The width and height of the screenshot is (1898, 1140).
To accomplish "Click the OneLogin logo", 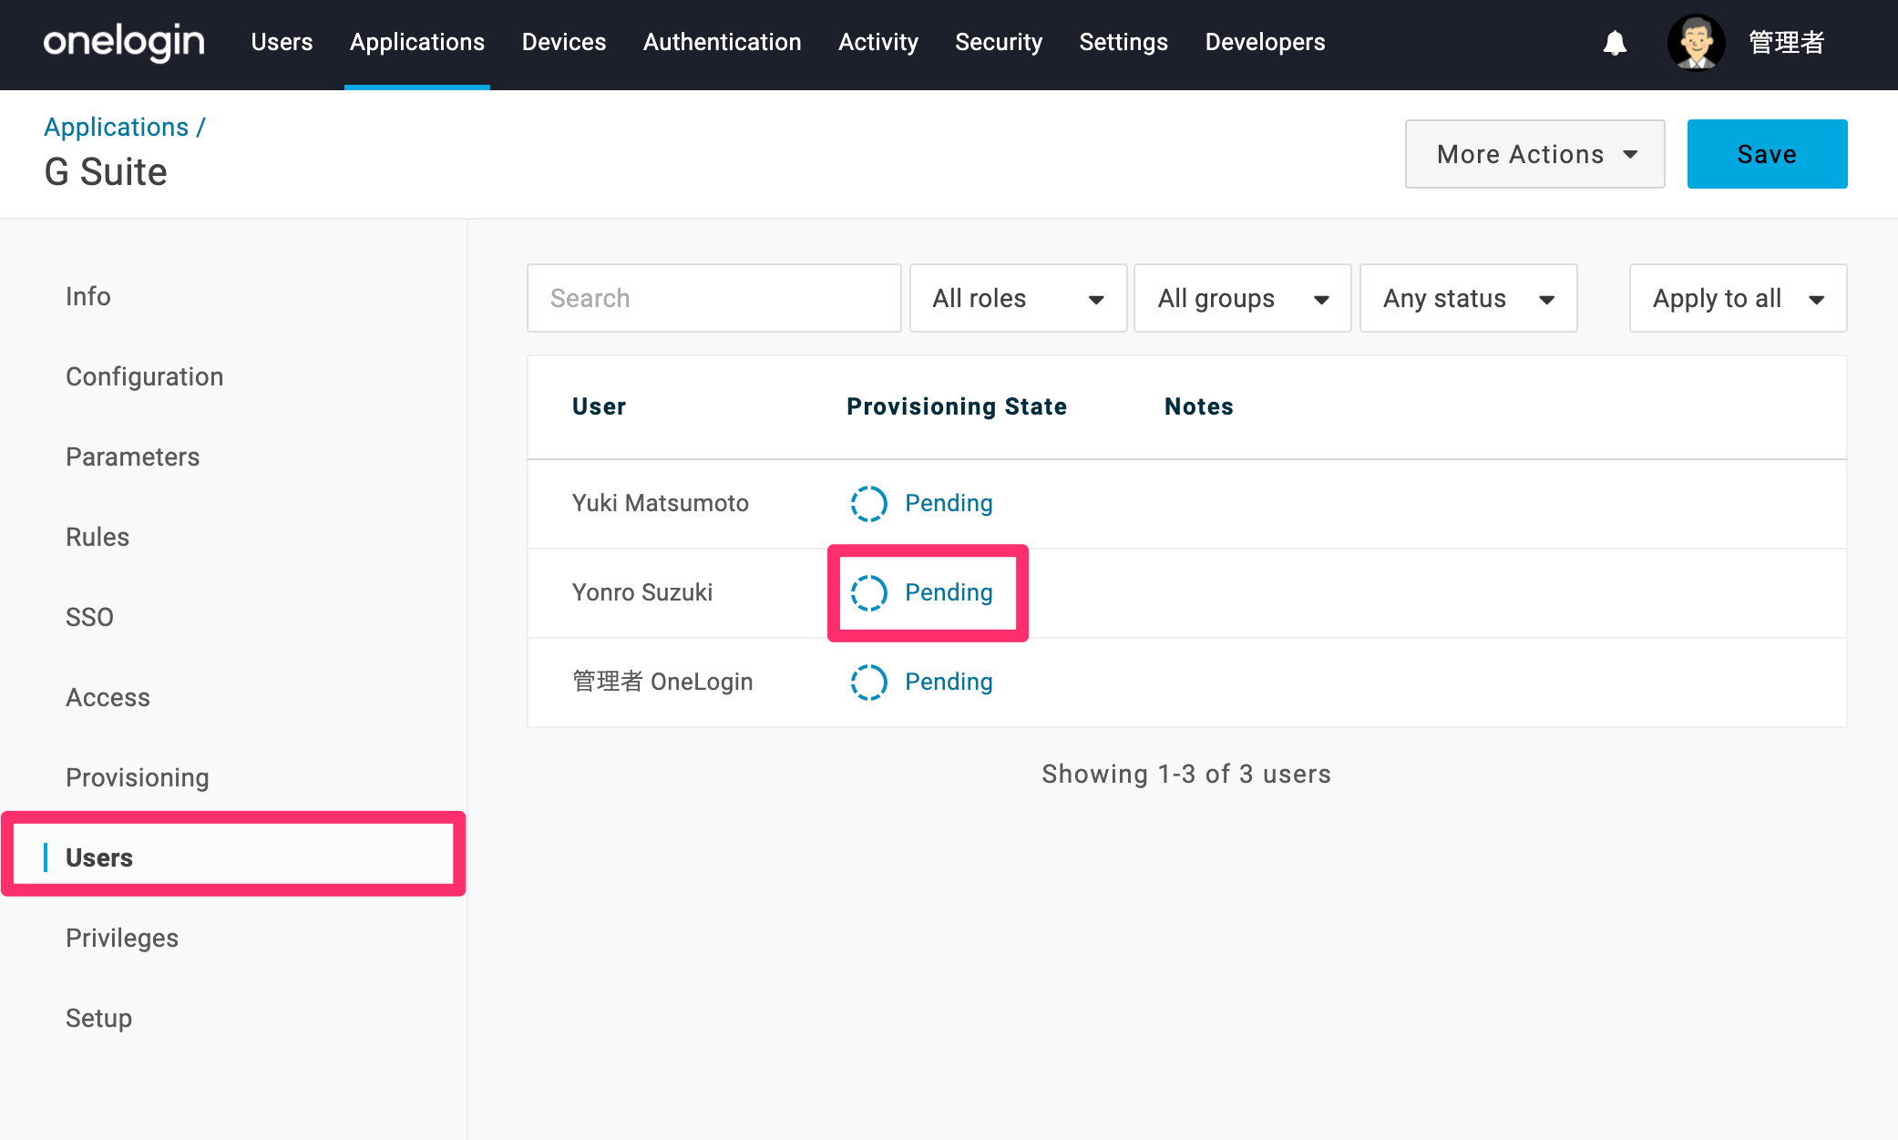I will (124, 42).
